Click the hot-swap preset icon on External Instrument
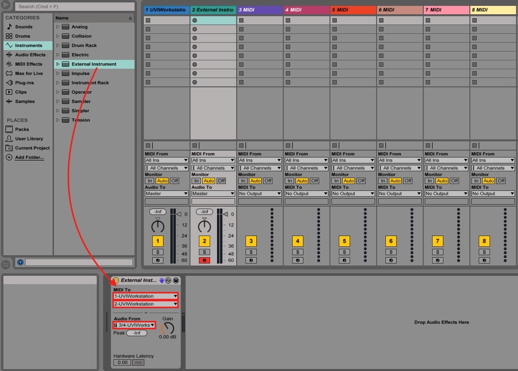The image size is (518, 371). click(x=168, y=280)
